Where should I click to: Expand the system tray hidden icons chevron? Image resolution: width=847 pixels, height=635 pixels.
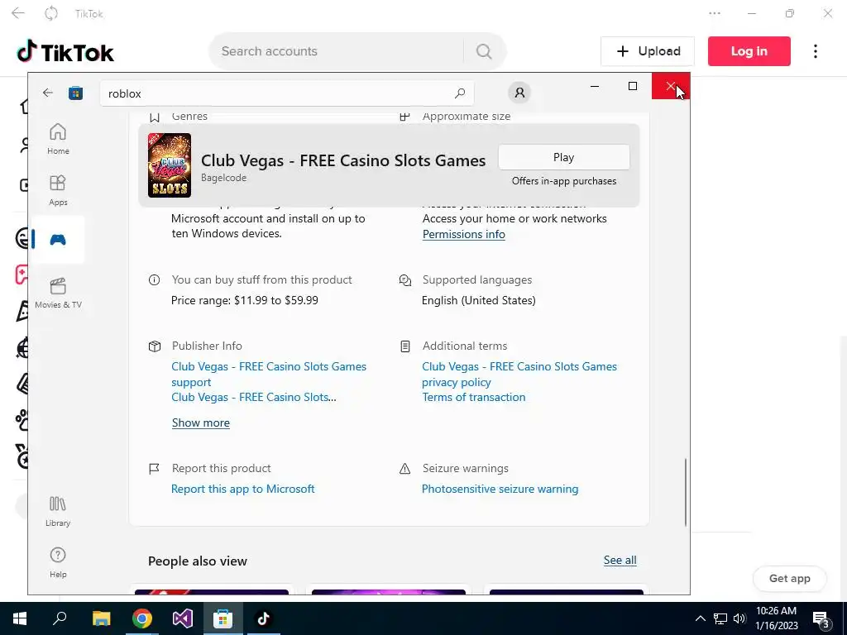point(700,618)
